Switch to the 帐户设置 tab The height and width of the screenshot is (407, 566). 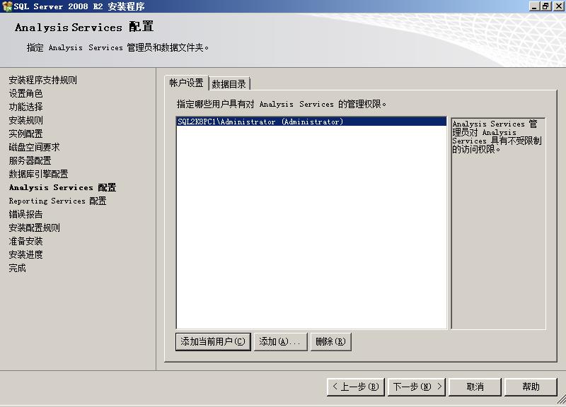coord(186,83)
